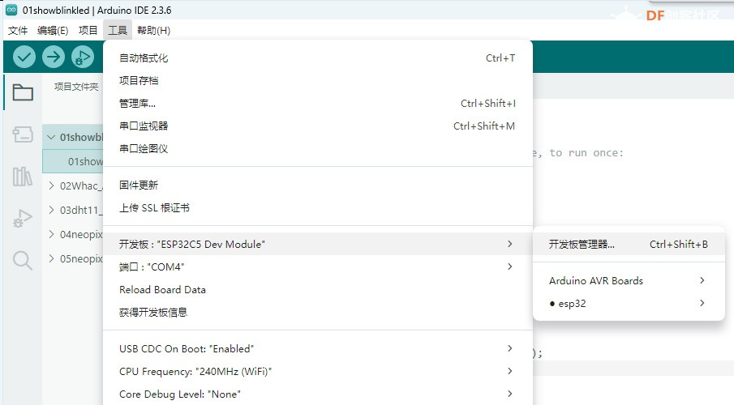Expand the 开发板 ESP32C5 Dev Module submenu
Screen dimensions: 734x405
(318, 244)
